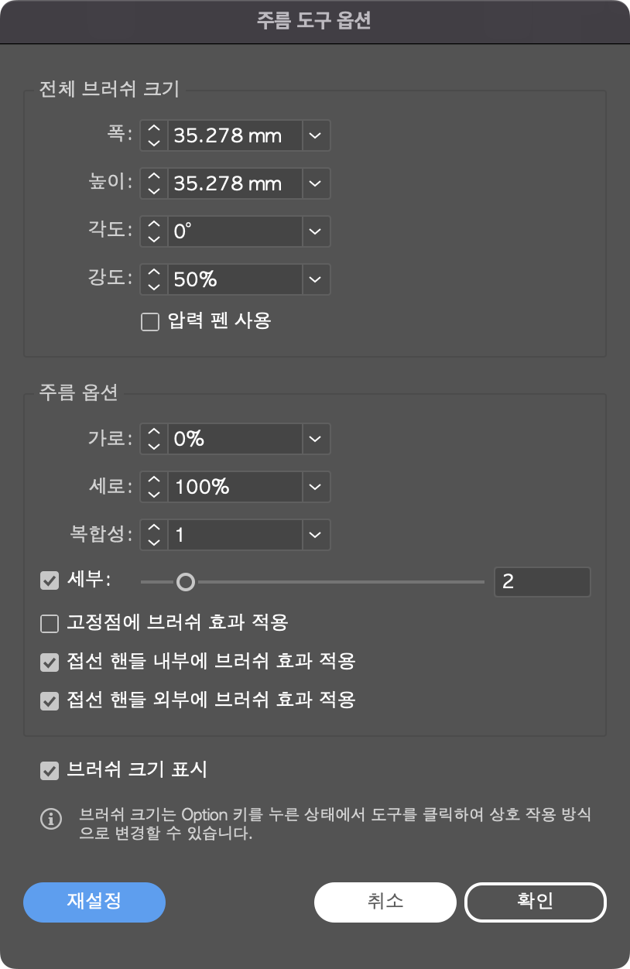Click the 재설정 button

pos(94,902)
